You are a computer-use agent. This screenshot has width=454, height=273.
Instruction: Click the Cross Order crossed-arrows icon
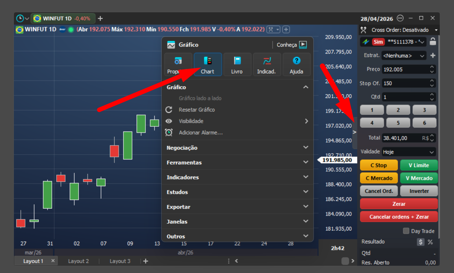(363, 30)
